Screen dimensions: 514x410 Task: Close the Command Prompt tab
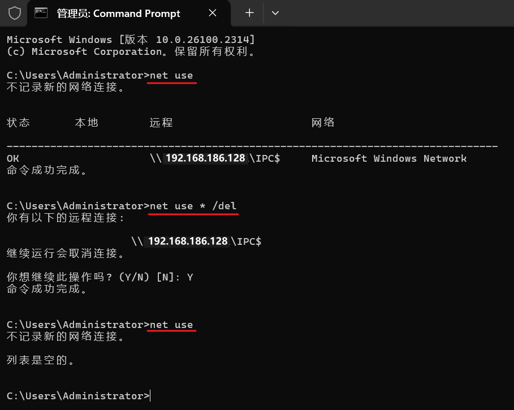tap(213, 13)
